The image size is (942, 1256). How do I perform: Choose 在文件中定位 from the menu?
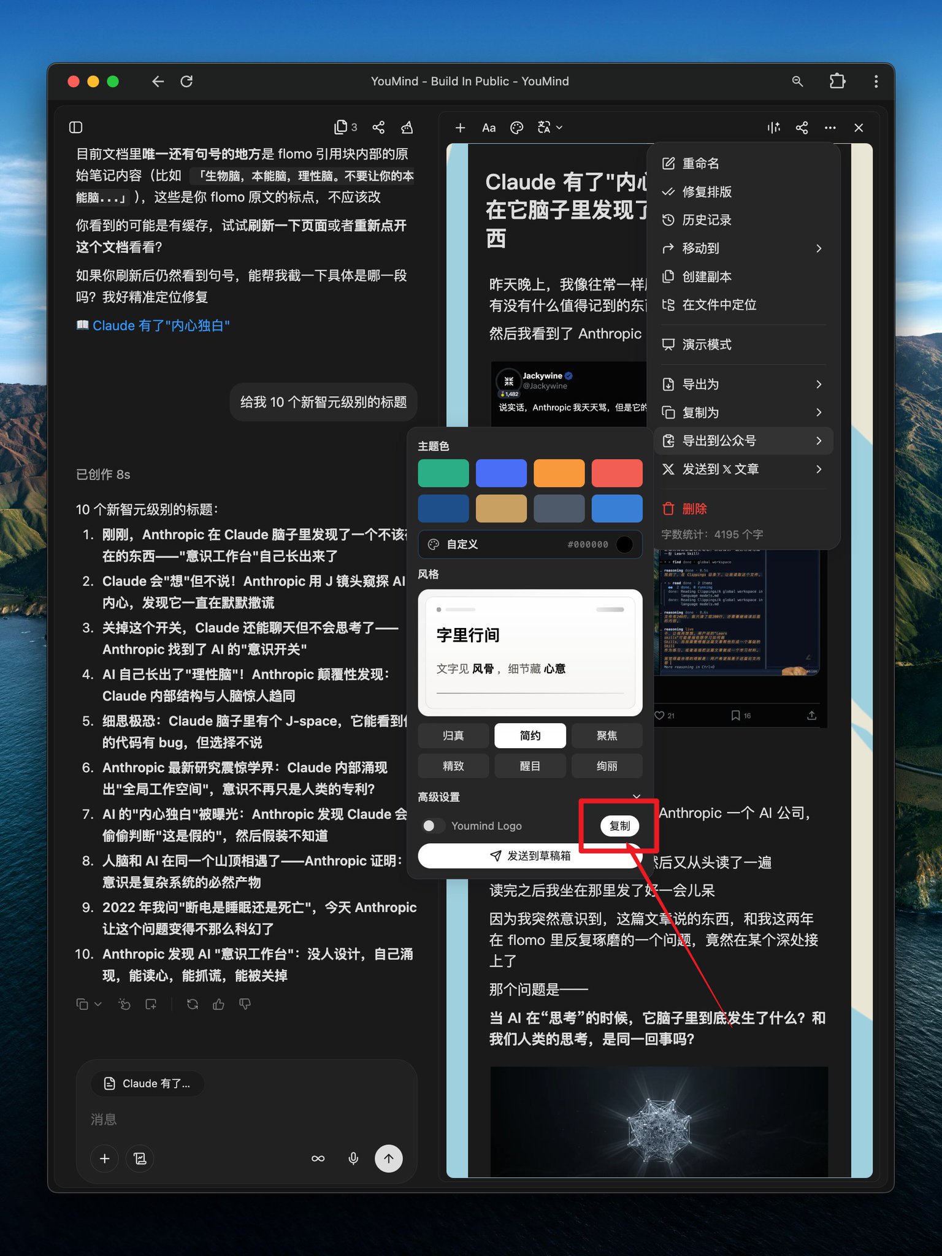click(x=743, y=305)
